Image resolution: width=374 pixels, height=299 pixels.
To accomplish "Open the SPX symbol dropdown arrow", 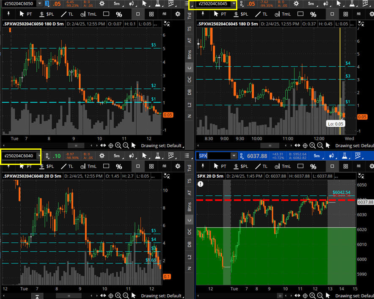I will coord(233,156).
